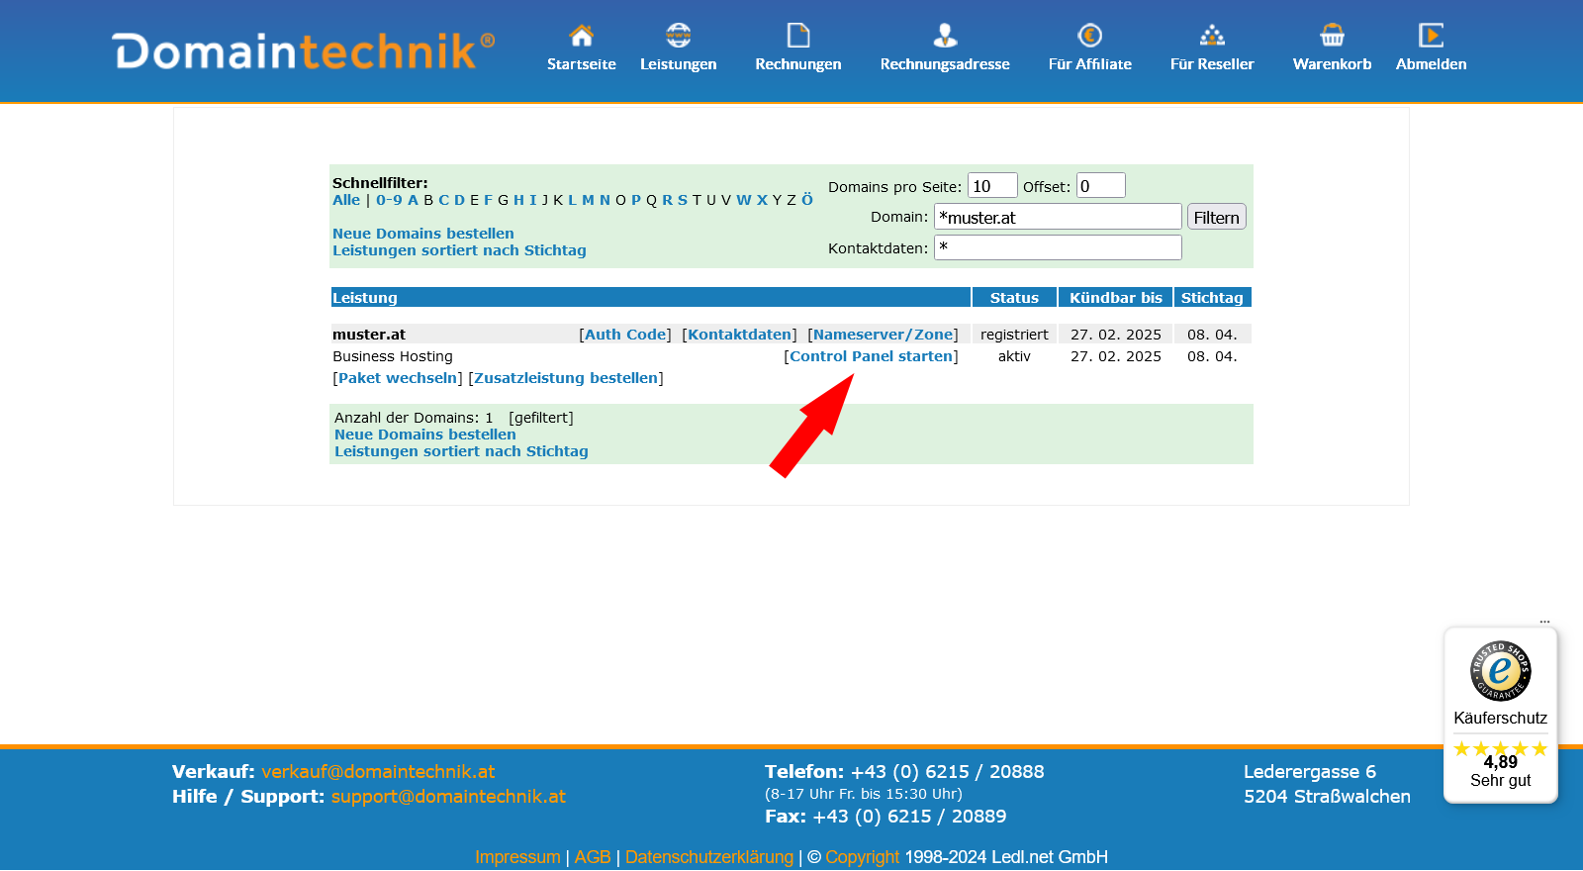
Task: Open Rechnungsadresse via the person icon
Action: coord(945,36)
